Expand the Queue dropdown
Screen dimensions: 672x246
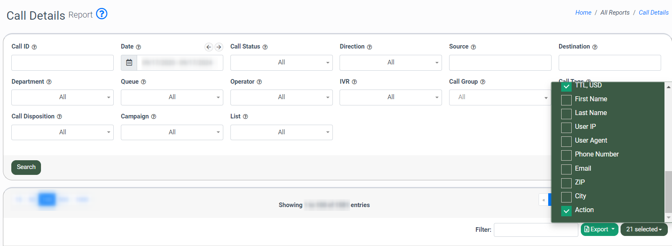pos(172,97)
